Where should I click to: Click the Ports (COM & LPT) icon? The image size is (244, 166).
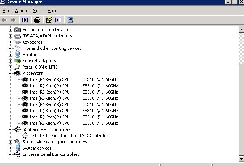pos(18,67)
